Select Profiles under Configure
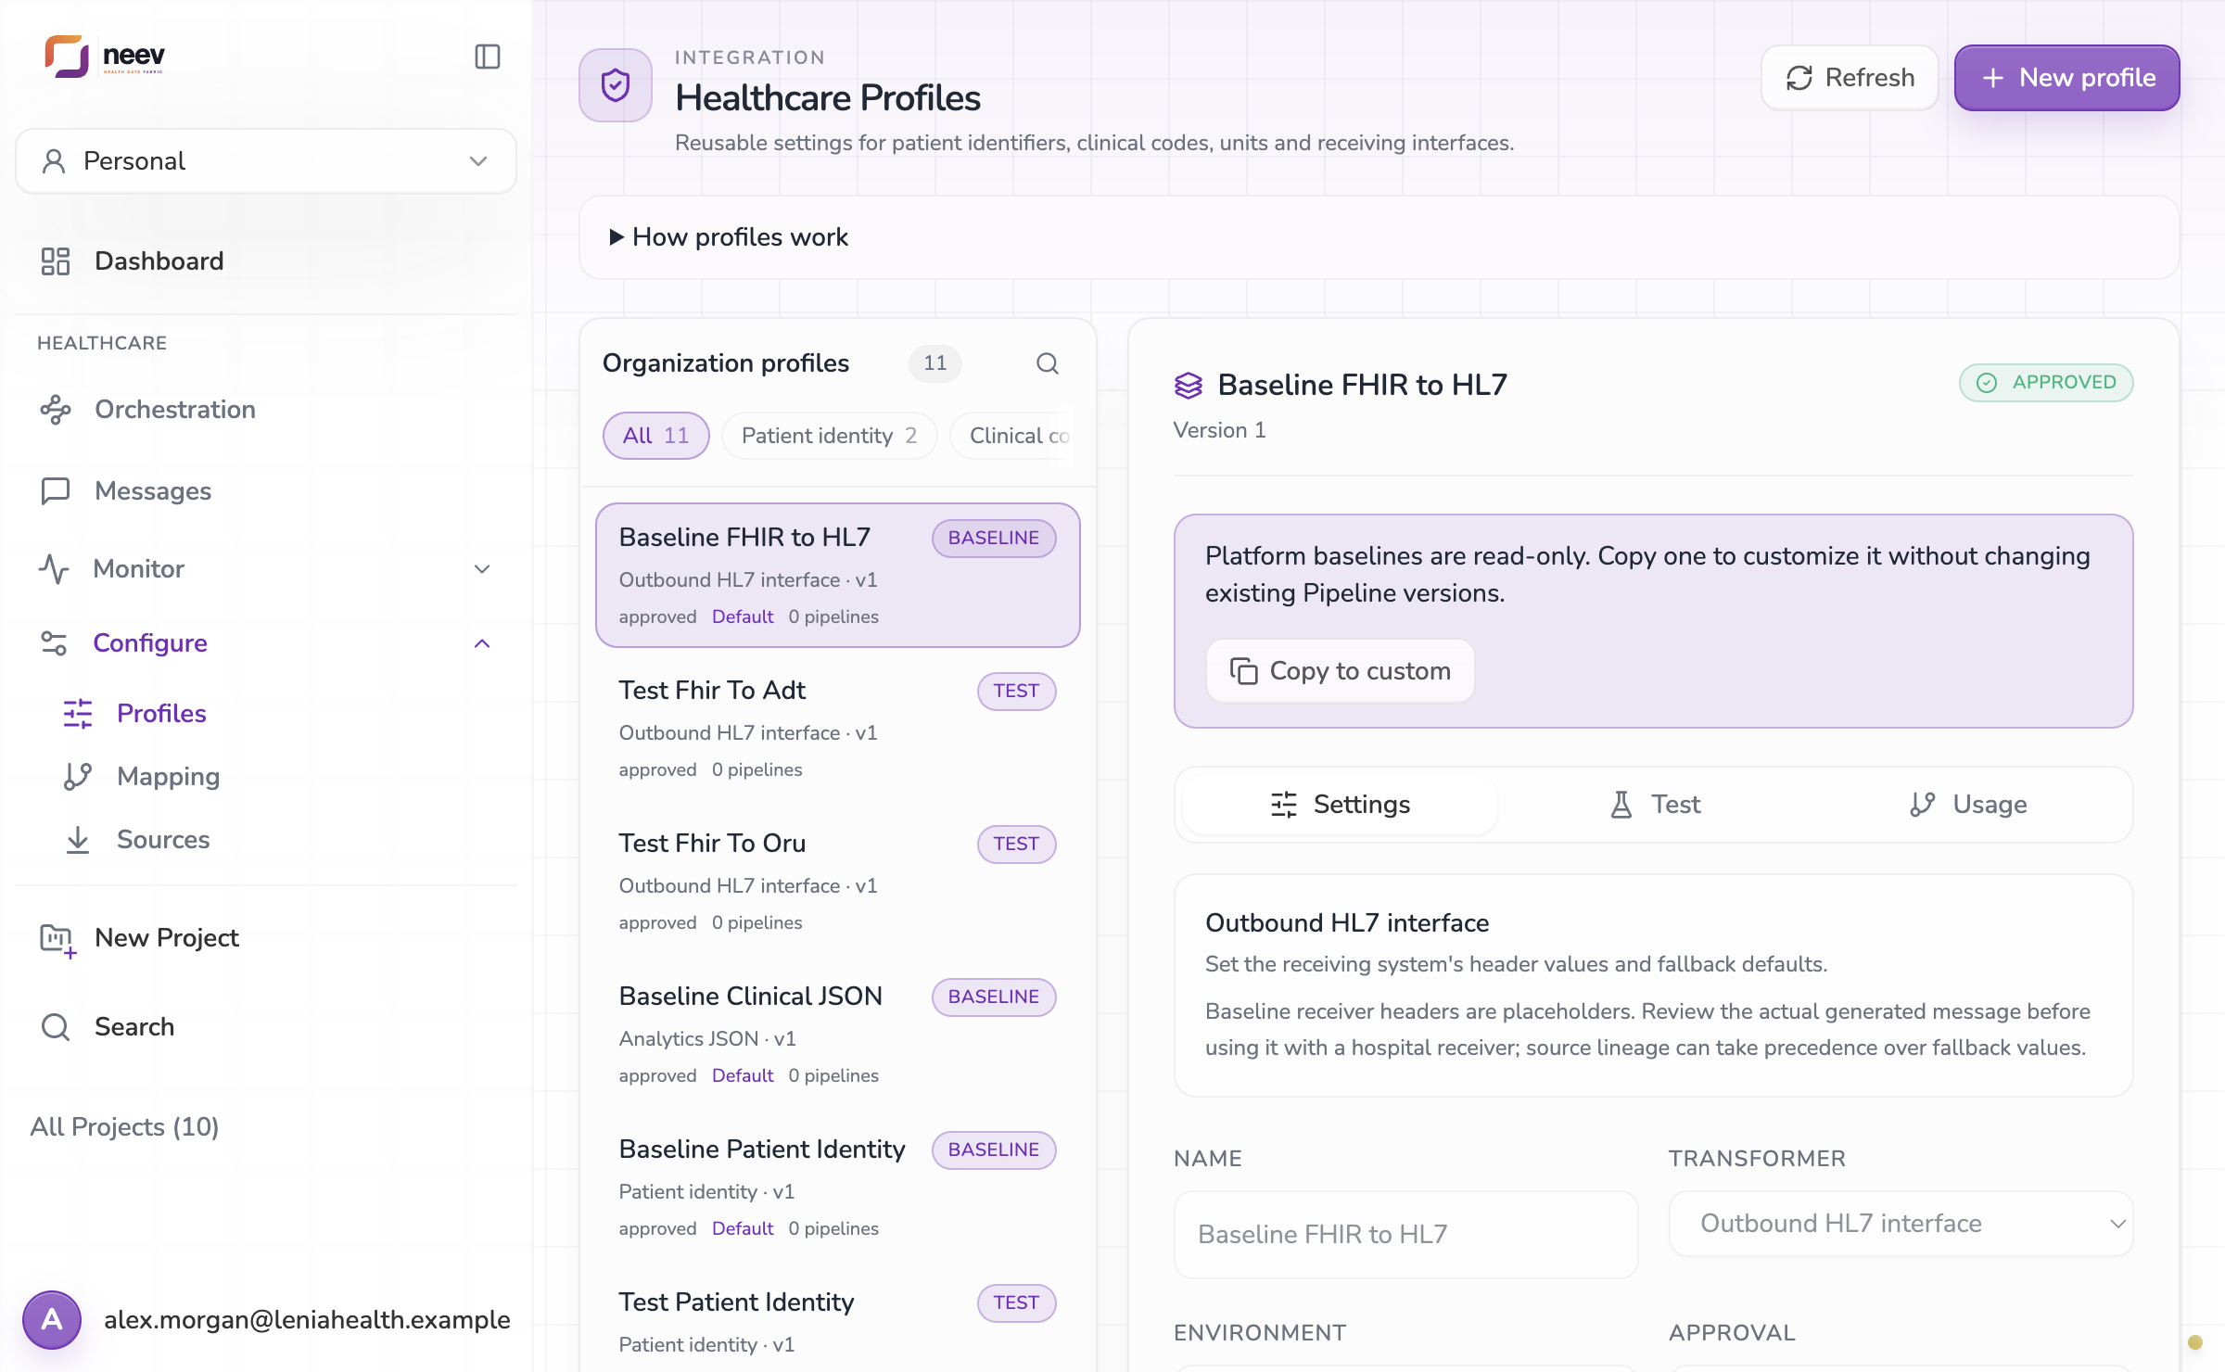 [x=161, y=714]
